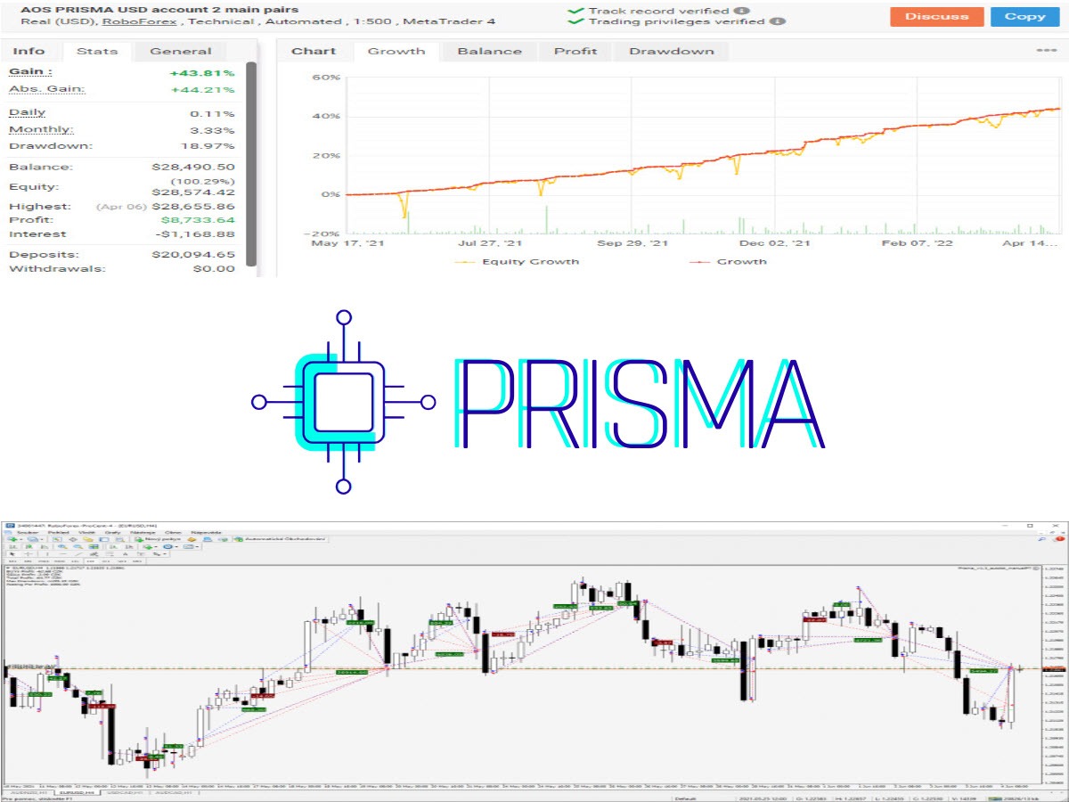Switch to the Info tab
Screen dimensions: 1069x802
click(x=29, y=51)
